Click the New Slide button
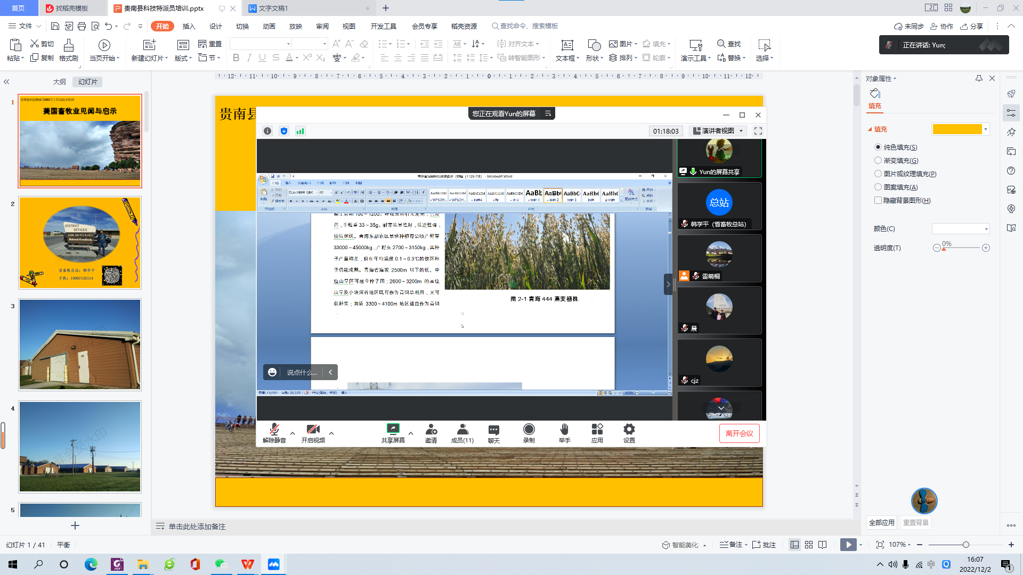 [x=150, y=50]
